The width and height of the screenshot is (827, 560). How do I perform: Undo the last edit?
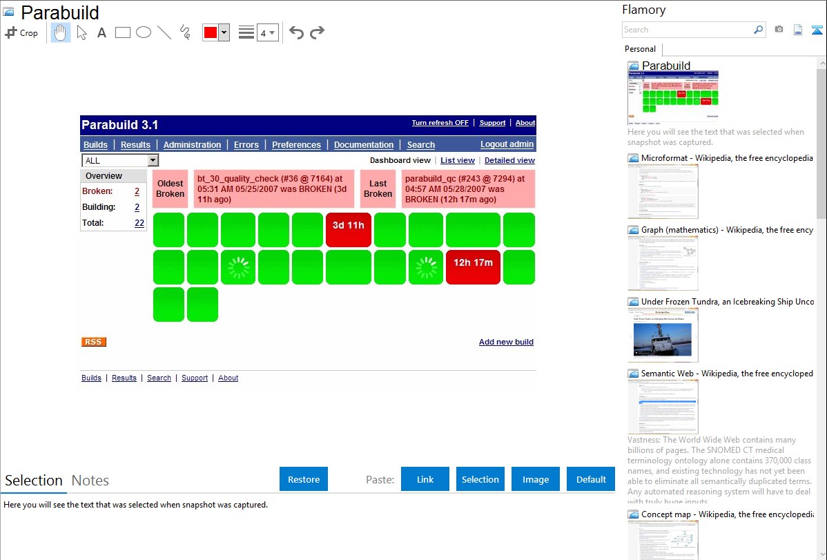point(296,32)
